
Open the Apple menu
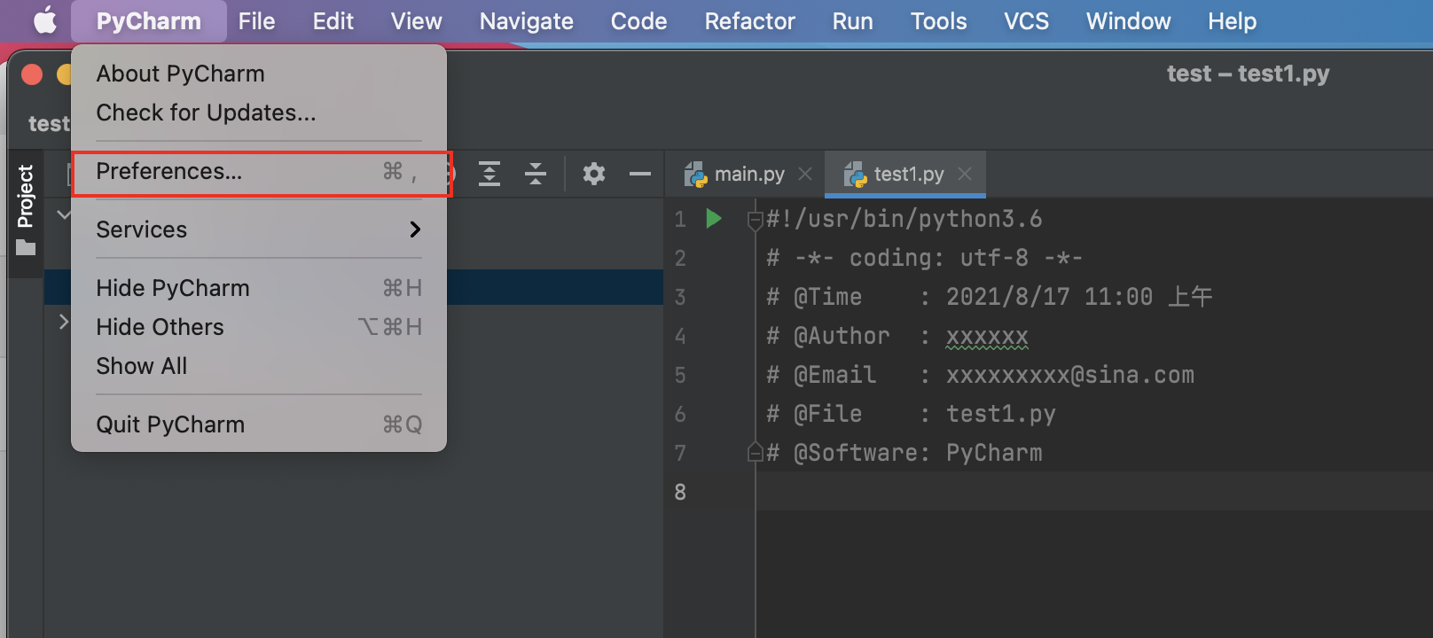click(45, 20)
